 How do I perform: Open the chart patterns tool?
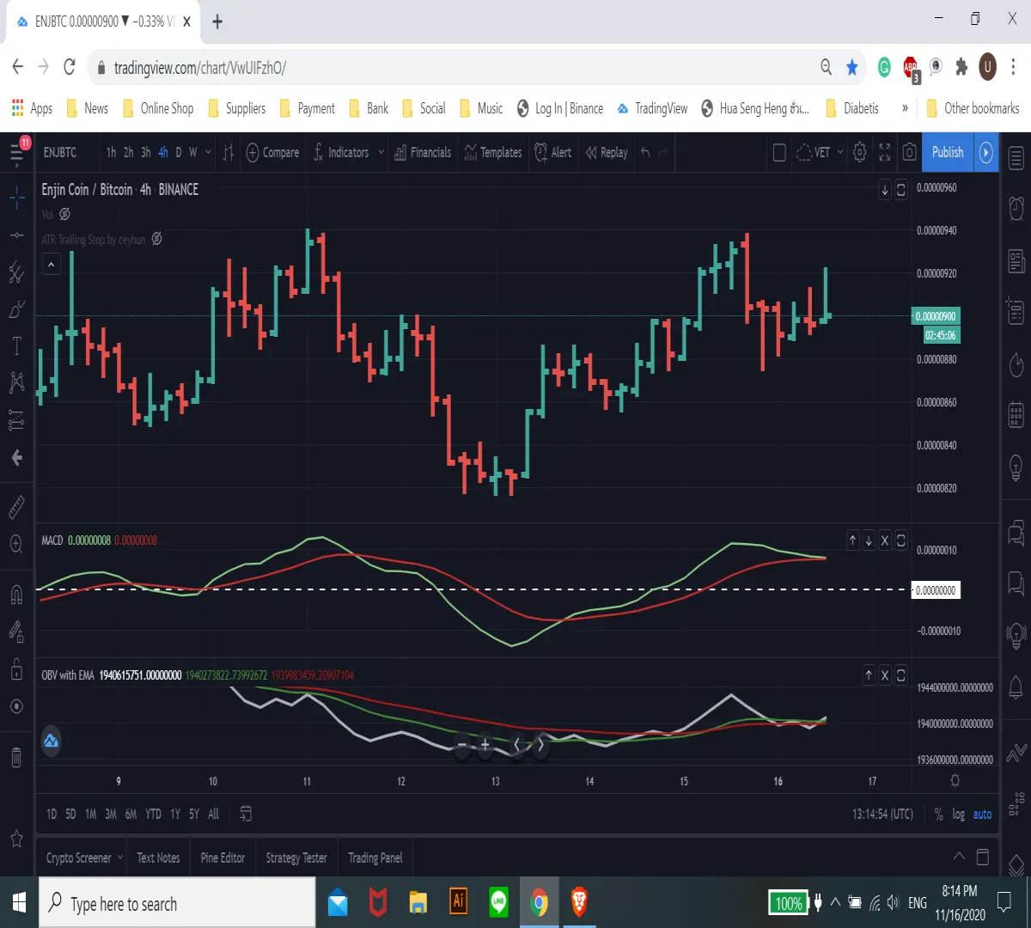16,382
